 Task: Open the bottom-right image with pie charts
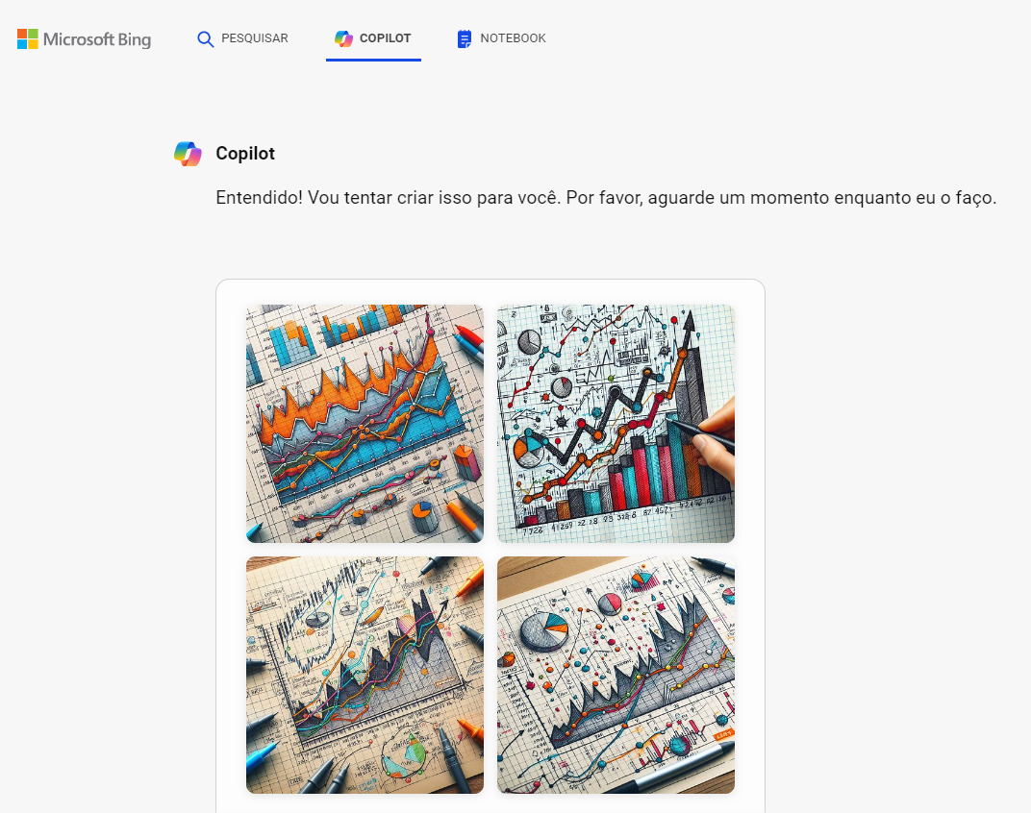[616, 675]
